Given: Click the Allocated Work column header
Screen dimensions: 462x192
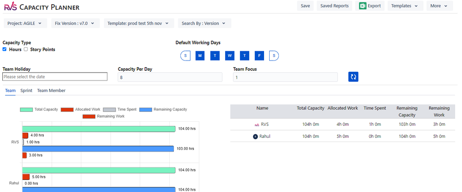Looking at the screenshot, I should point(343,108).
